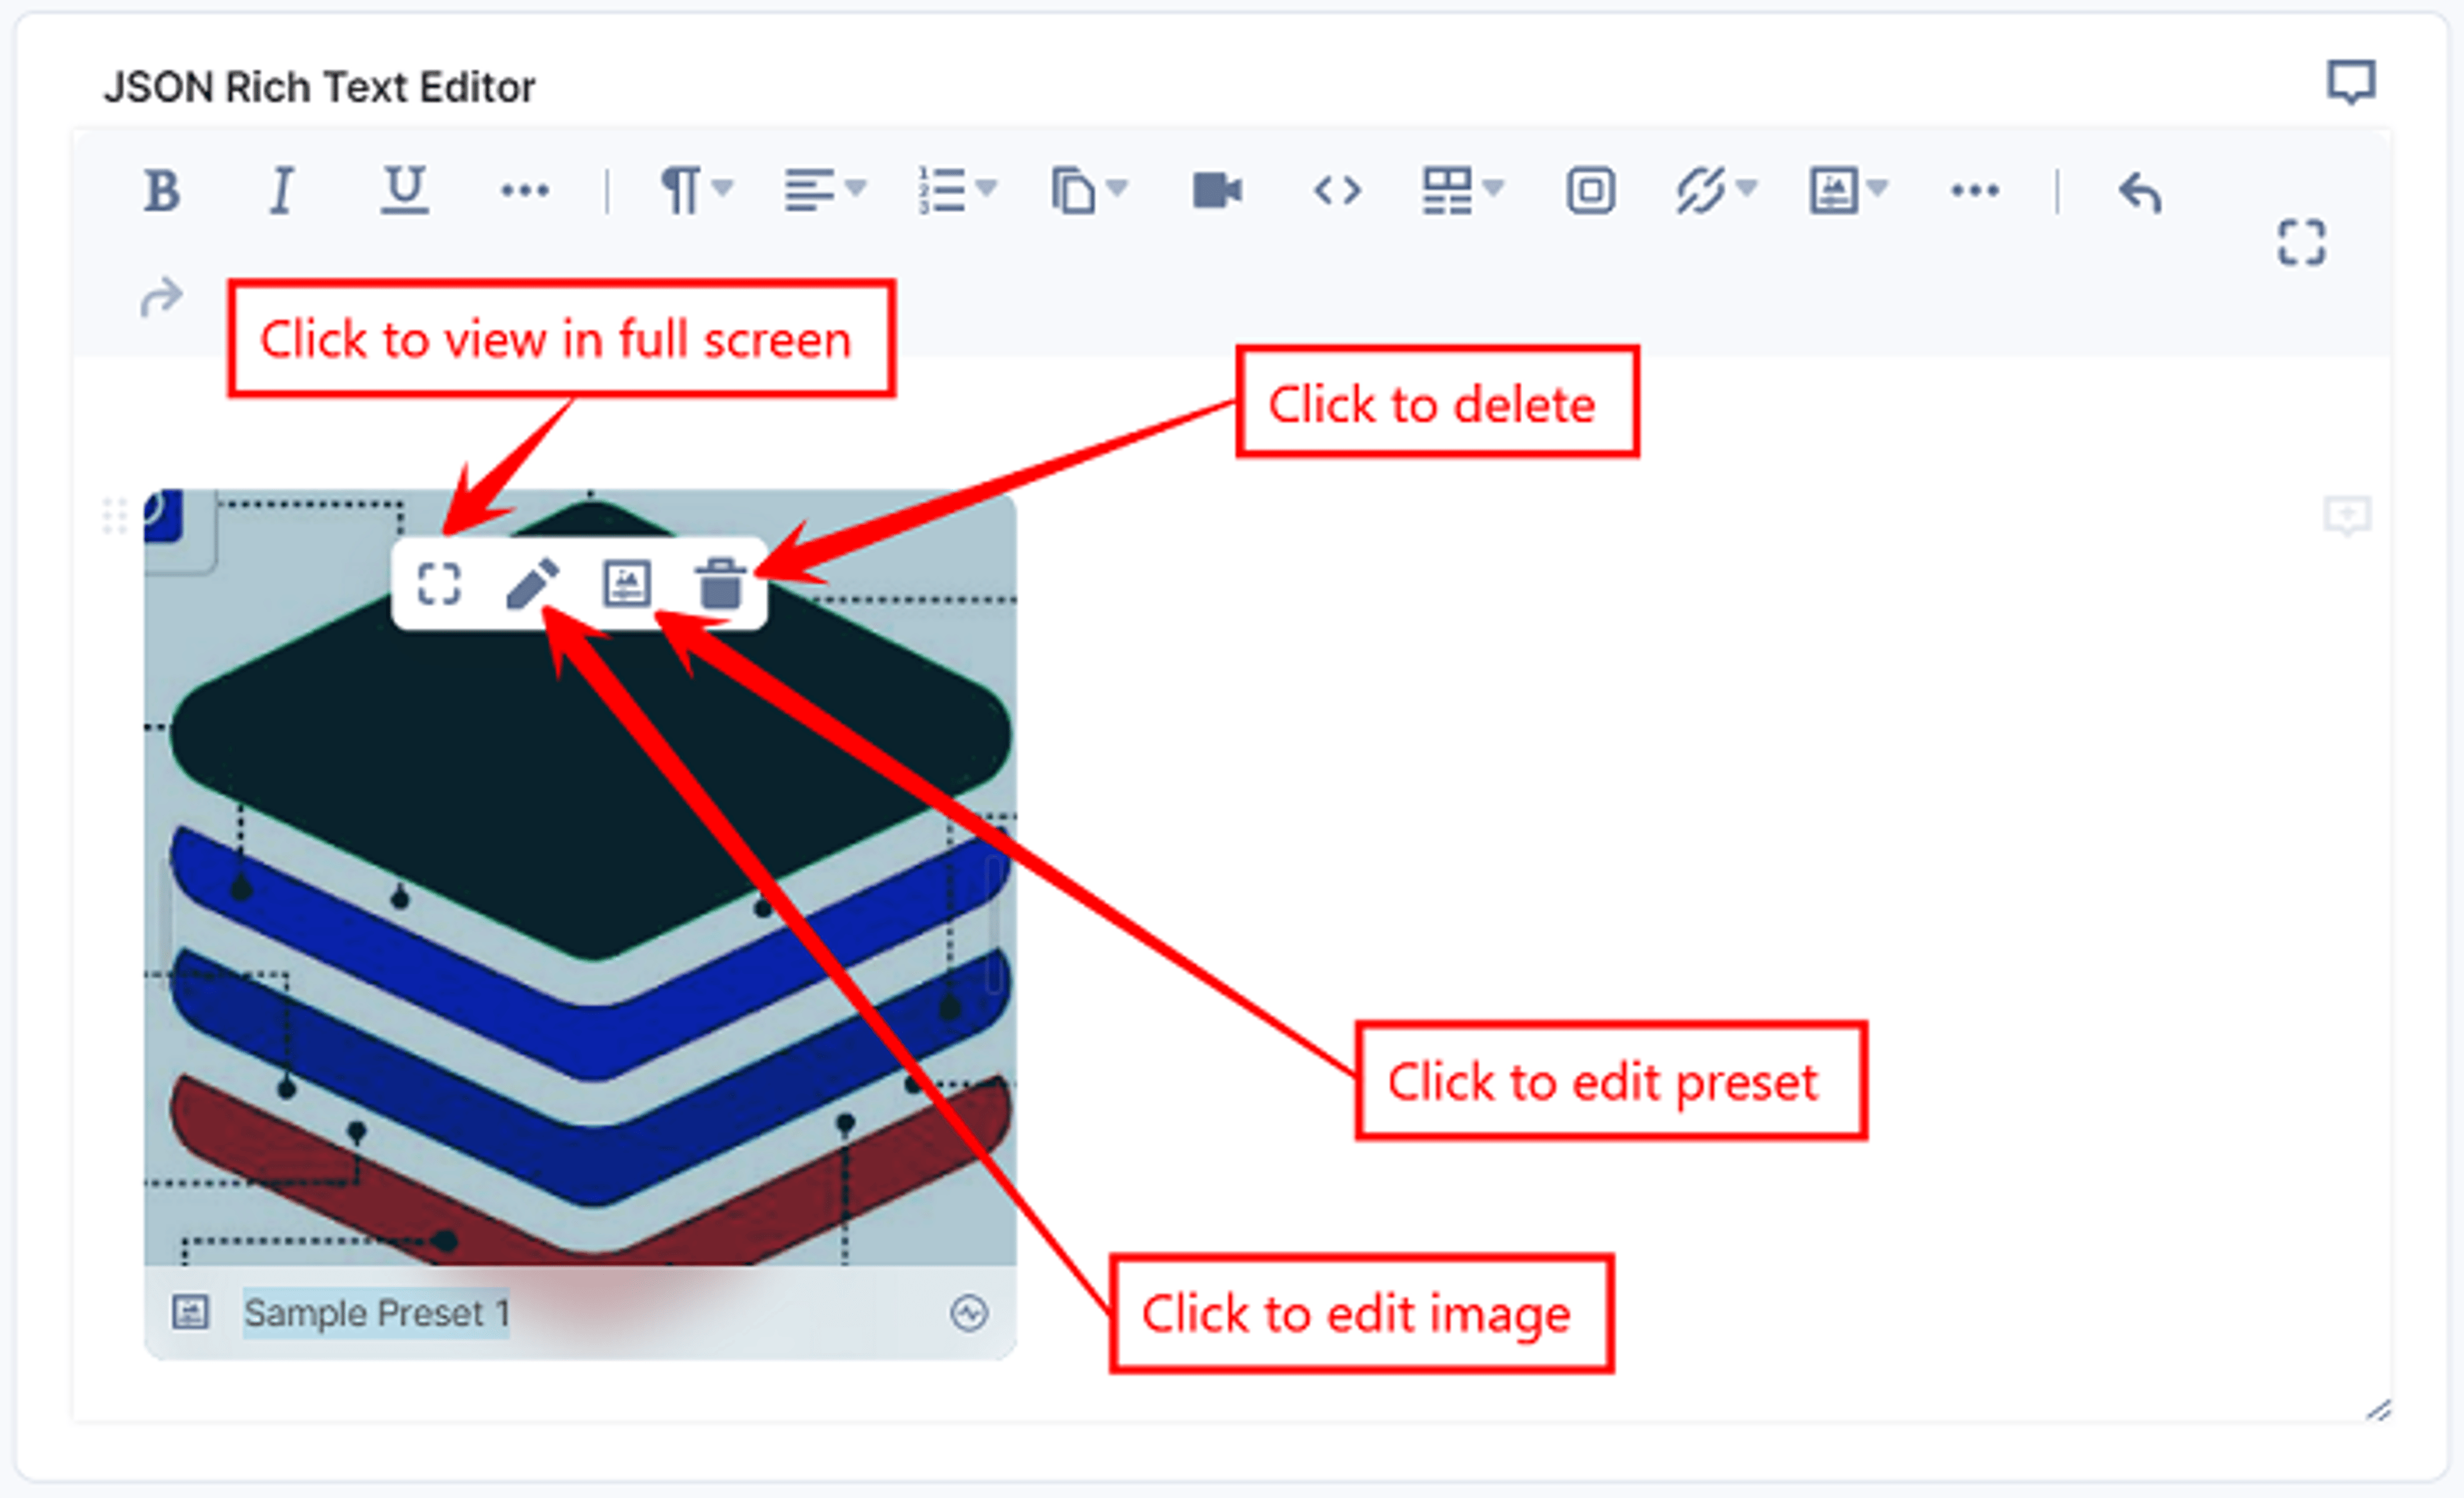
Task: Open the link options dropdown
Action: [1717, 190]
